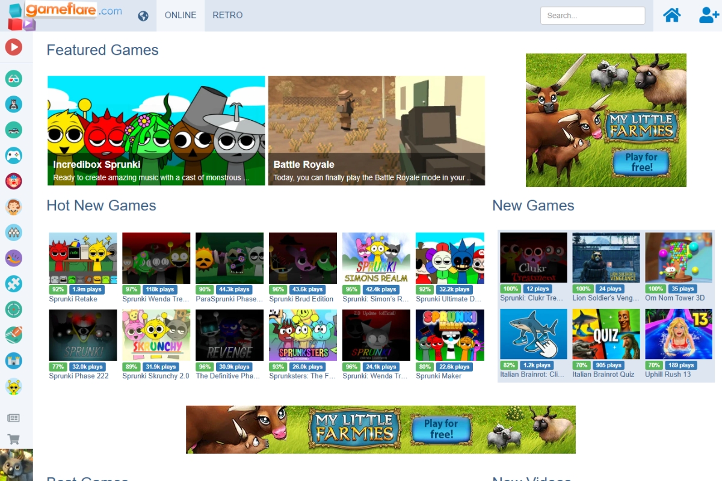Open the castle strategy games icon
Viewport: 722px width, 481px height.
tap(13, 361)
